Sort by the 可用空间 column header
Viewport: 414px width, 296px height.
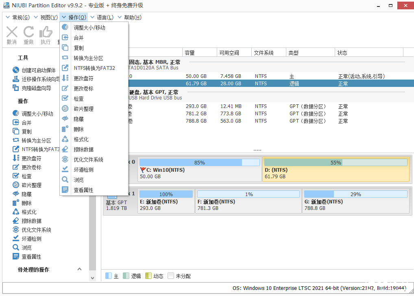coord(234,53)
